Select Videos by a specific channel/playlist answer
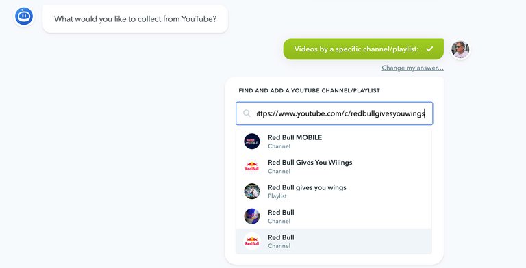 (x=363, y=49)
